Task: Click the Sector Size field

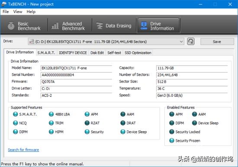Action: pos(192,82)
